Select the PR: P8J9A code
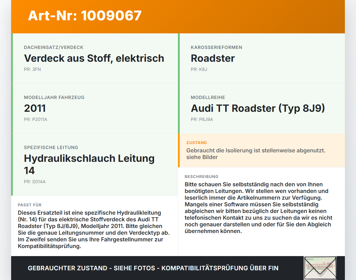The height and width of the screenshot is (280, 356). [202, 119]
